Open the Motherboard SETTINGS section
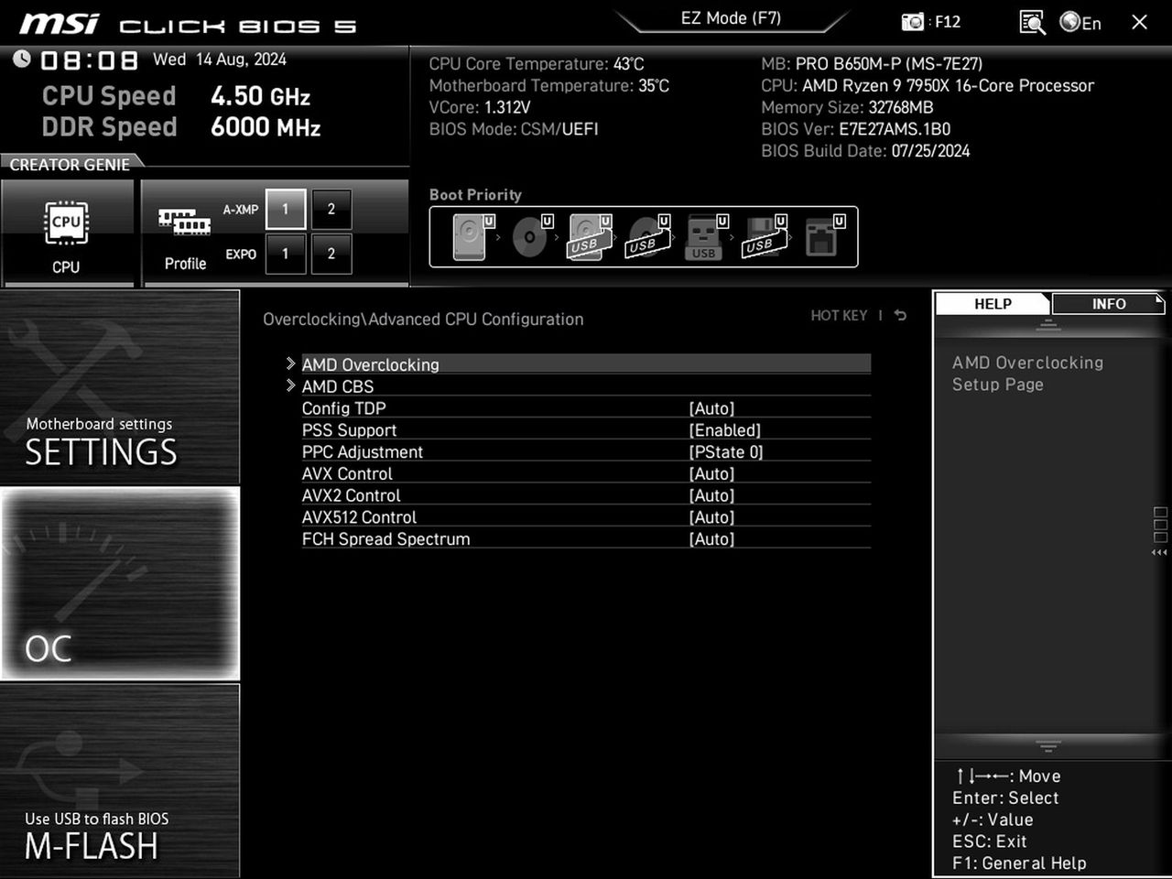 [x=120, y=387]
